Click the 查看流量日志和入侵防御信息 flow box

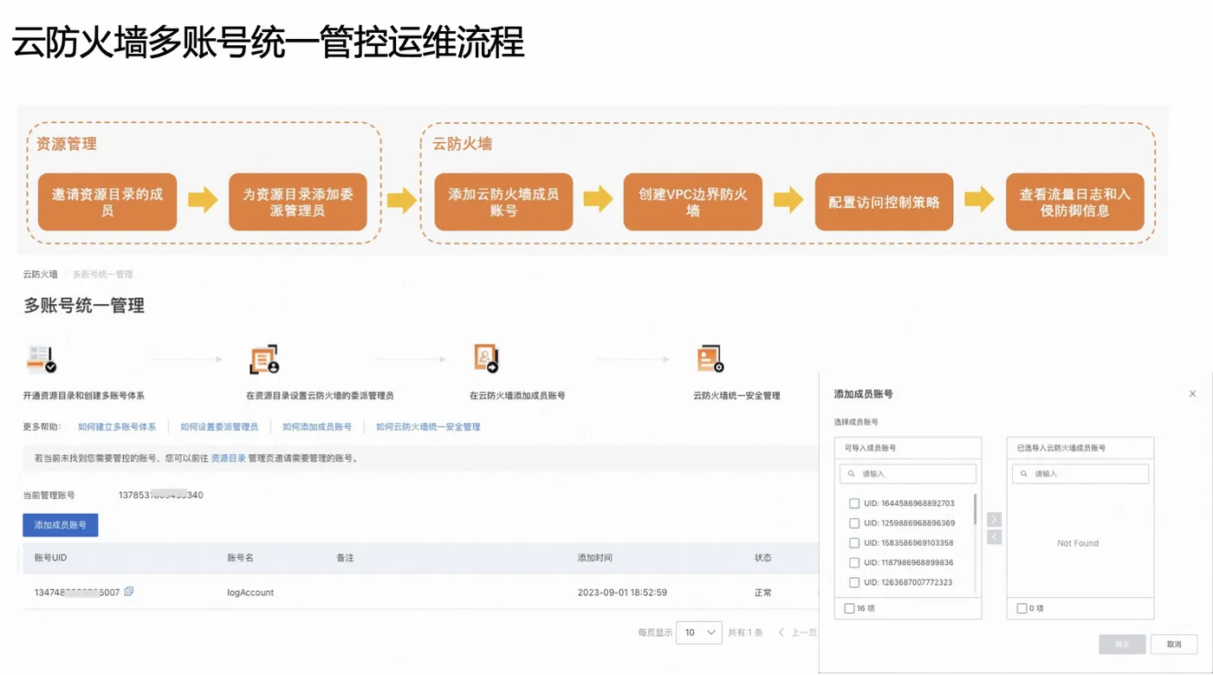(x=1075, y=202)
